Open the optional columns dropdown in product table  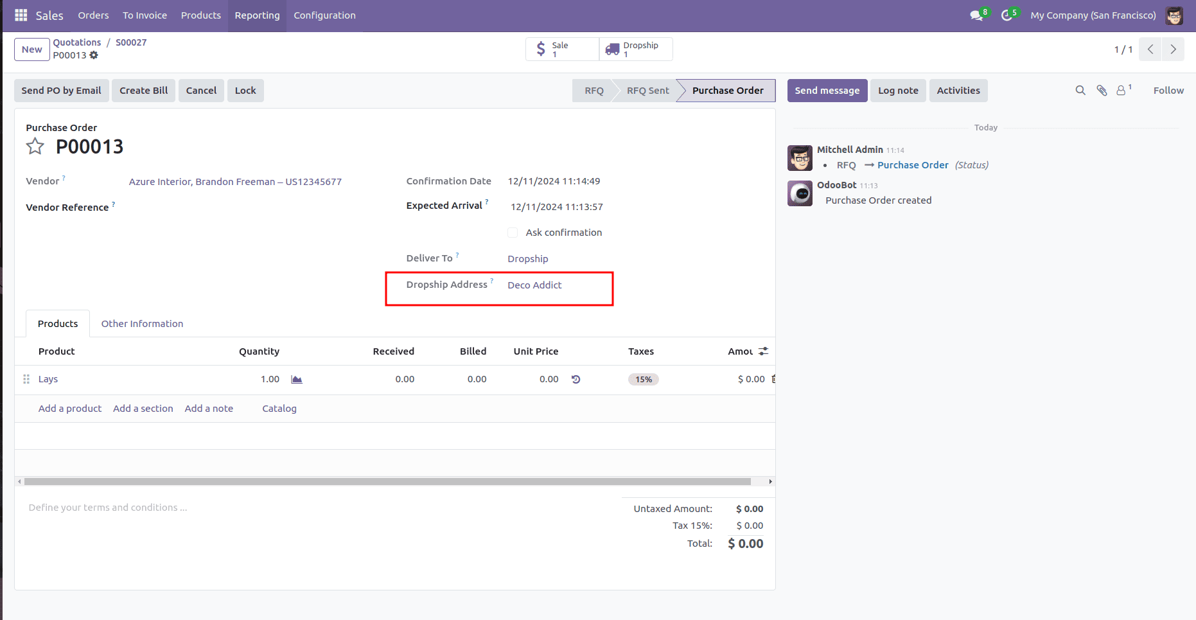tap(763, 351)
